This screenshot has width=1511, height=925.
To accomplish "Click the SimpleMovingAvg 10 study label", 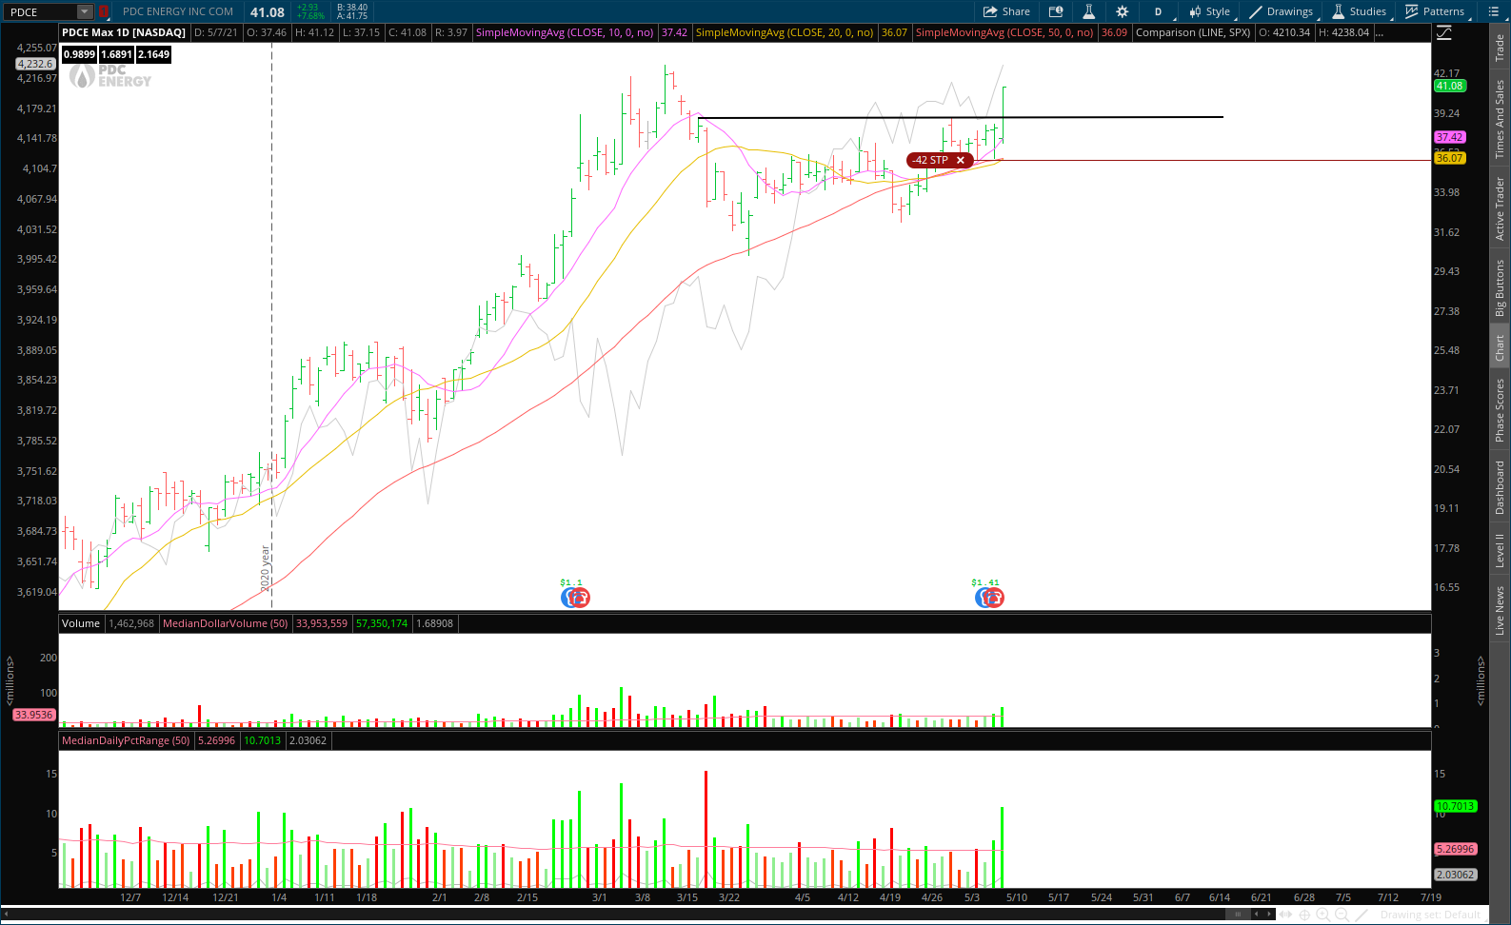I will pyautogui.click(x=565, y=32).
